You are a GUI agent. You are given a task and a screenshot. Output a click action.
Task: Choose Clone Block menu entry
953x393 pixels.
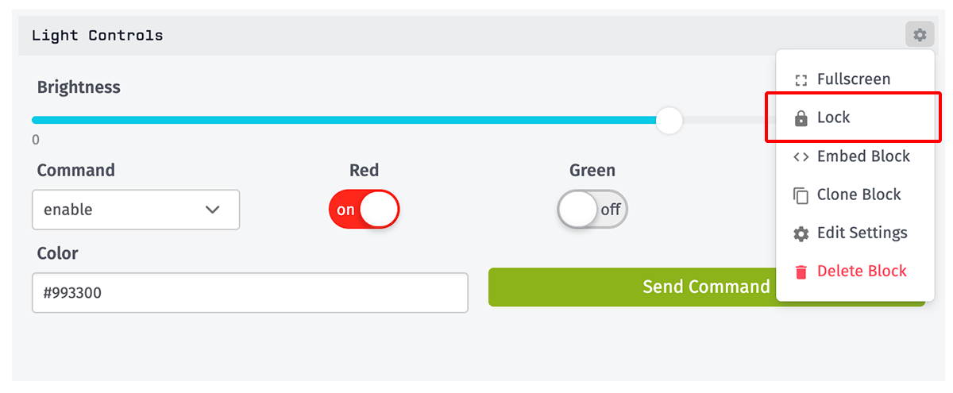(x=854, y=195)
